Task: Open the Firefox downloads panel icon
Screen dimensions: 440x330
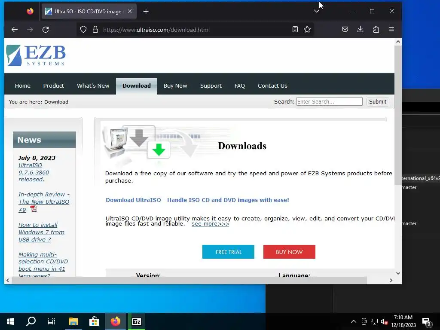Action: point(361,29)
